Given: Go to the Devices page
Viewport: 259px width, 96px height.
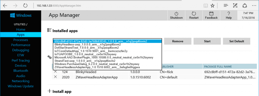Looking at the screenshot, I should tap(21, 66).
